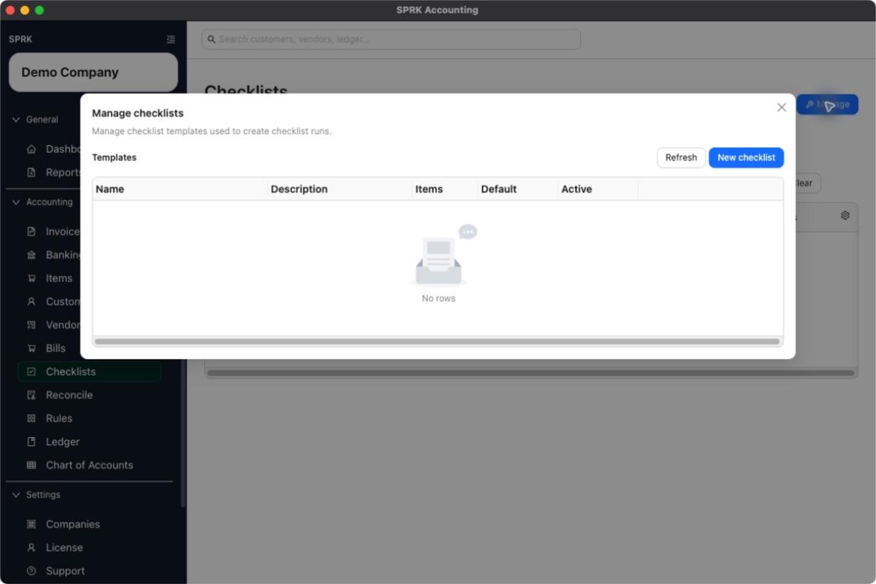The height and width of the screenshot is (584, 876).
Task: Click the Banking building icon
Action: tap(31, 255)
